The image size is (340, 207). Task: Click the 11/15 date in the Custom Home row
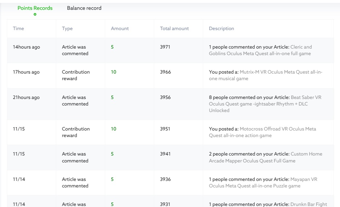tap(19, 154)
